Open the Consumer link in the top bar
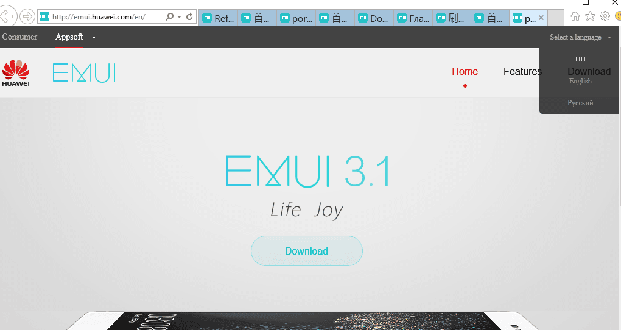This screenshot has width=621, height=330. pos(19,37)
